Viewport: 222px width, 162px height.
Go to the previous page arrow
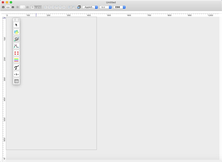click(17, 7)
